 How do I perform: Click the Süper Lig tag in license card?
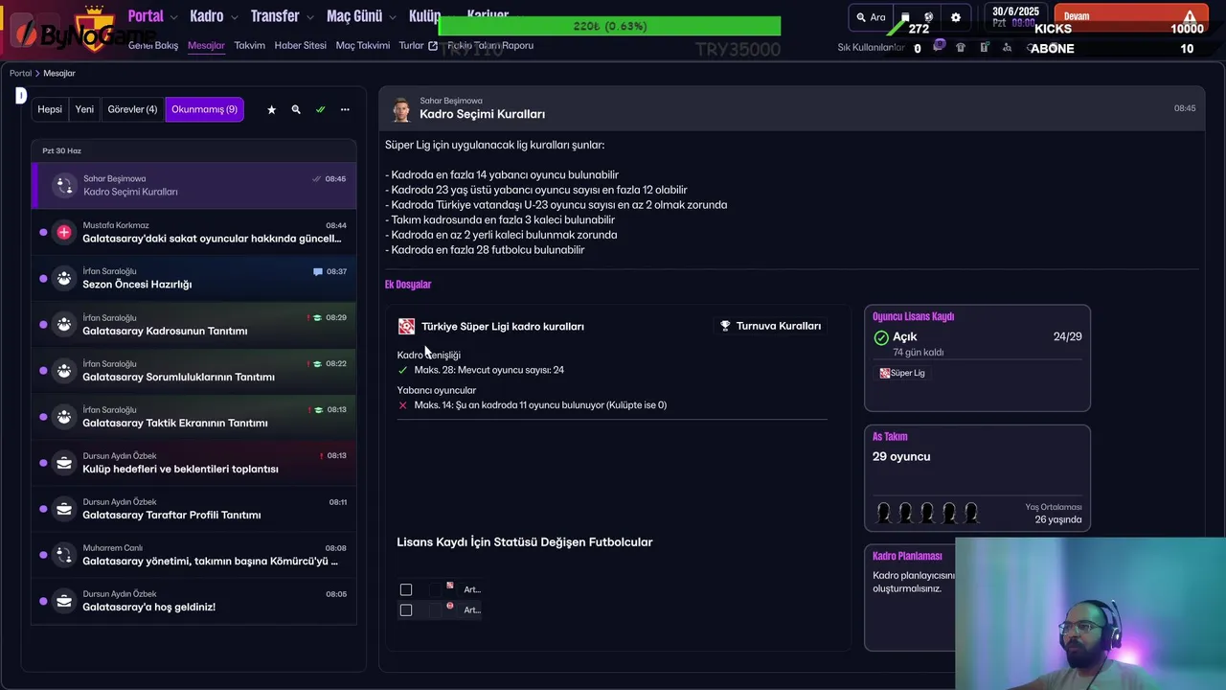coord(902,373)
